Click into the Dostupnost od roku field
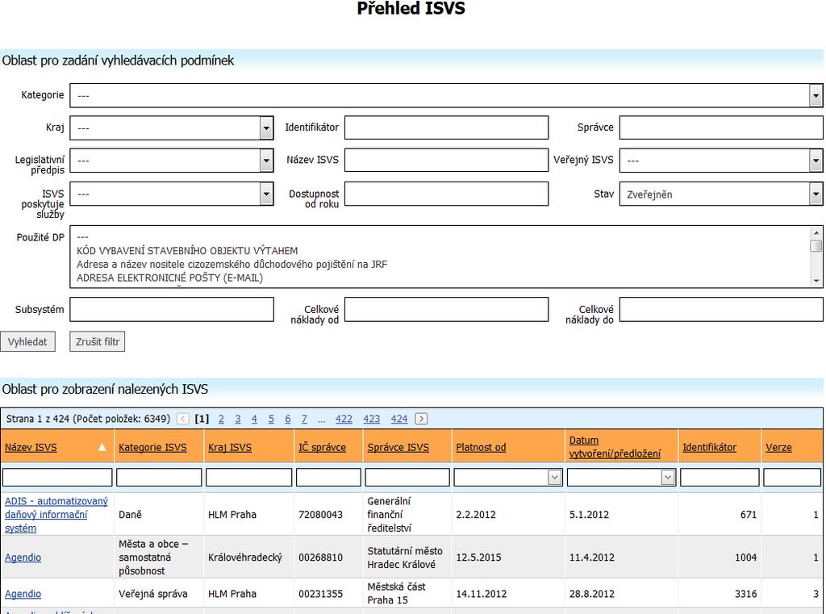The image size is (826, 614). click(447, 194)
